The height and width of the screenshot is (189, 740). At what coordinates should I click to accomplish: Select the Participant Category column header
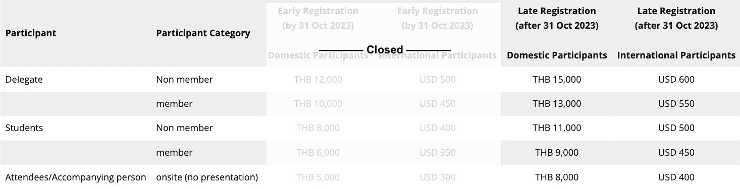pyautogui.click(x=203, y=33)
